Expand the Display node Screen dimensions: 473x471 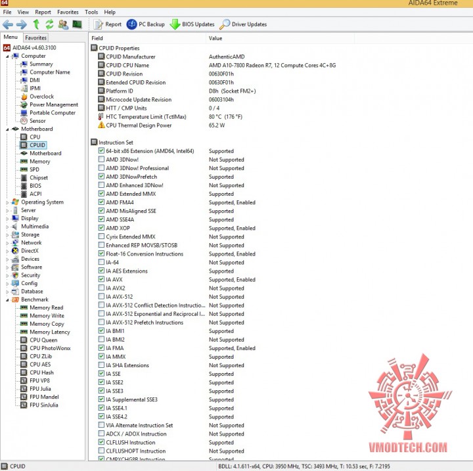[7, 219]
